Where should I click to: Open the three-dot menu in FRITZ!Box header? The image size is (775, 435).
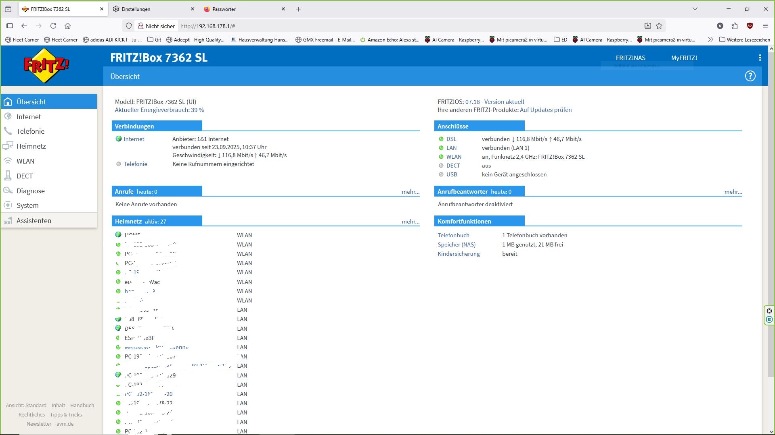(760, 58)
